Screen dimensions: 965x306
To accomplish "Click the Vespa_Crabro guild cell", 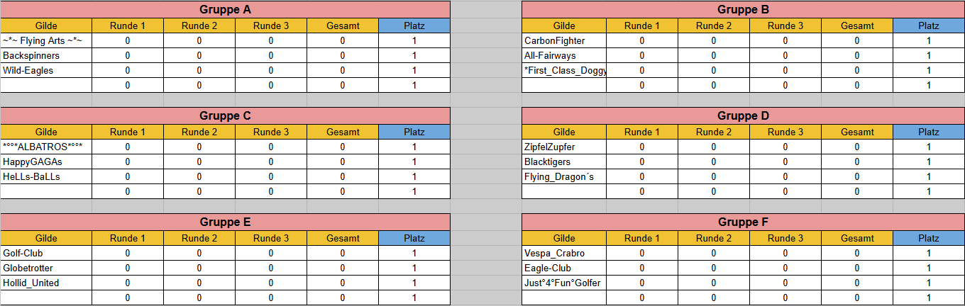I will [x=564, y=254].
